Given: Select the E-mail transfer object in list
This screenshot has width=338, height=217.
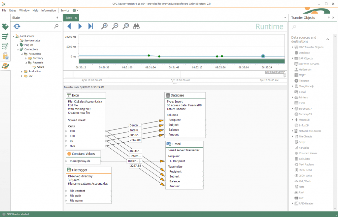Looking at the screenshot, I should point(302,92).
